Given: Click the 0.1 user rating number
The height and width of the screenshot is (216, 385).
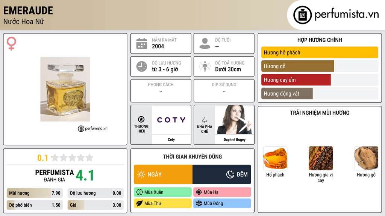Looking at the screenshot, I should point(42,158).
